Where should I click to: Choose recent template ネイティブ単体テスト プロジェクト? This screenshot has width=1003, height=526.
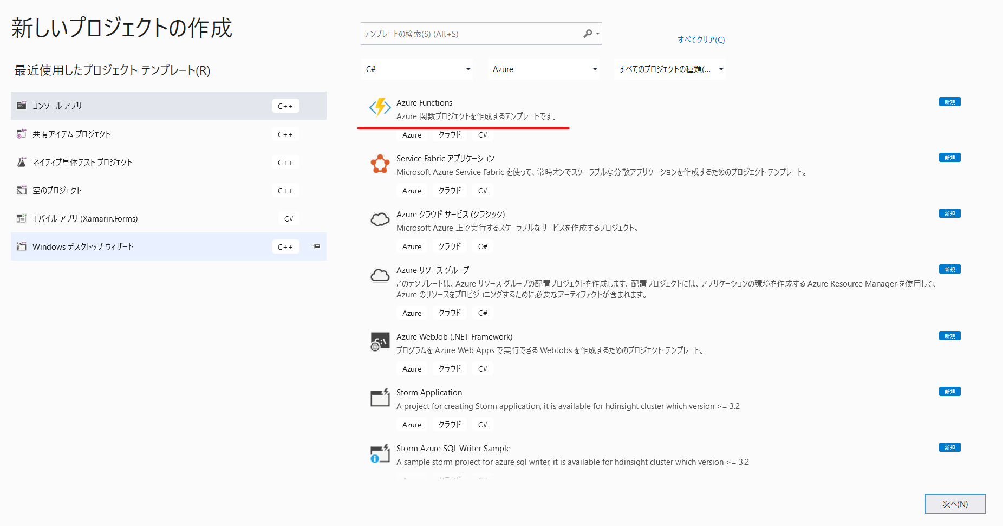point(168,162)
